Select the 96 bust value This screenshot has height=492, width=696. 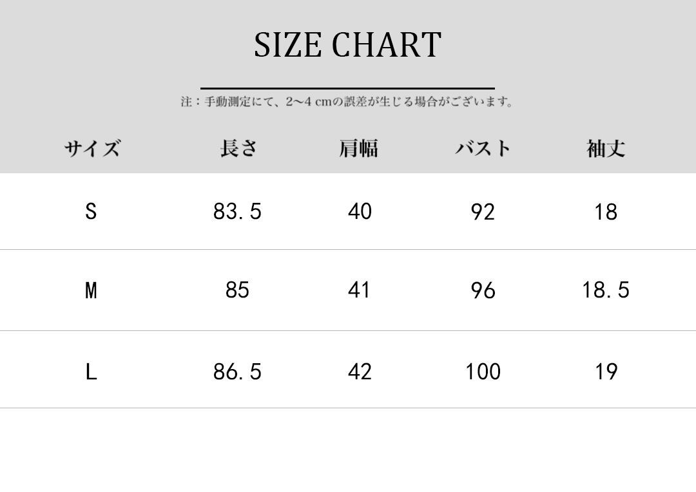pyautogui.click(x=483, y=291)
